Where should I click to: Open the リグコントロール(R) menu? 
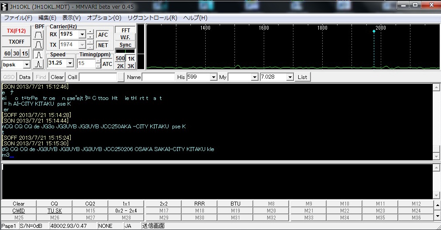pyautogui.click(x=152, y=18)
